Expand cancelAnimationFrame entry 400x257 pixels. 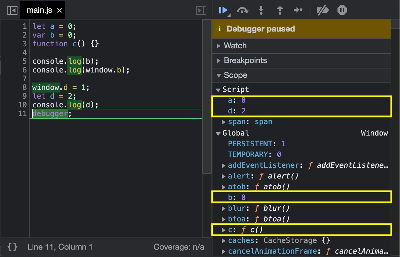224,251
